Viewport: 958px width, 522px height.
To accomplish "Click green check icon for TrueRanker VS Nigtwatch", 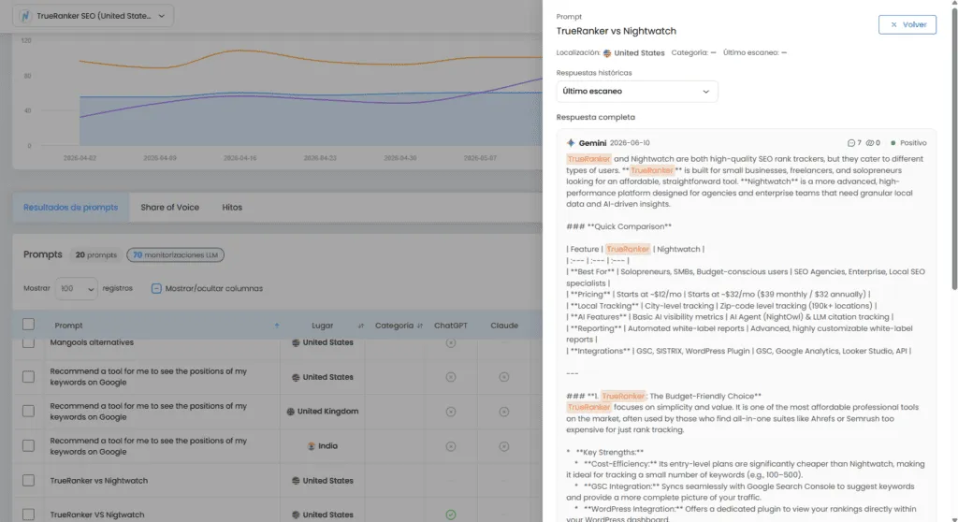I will pyautogui.click(x=451, y=515).
